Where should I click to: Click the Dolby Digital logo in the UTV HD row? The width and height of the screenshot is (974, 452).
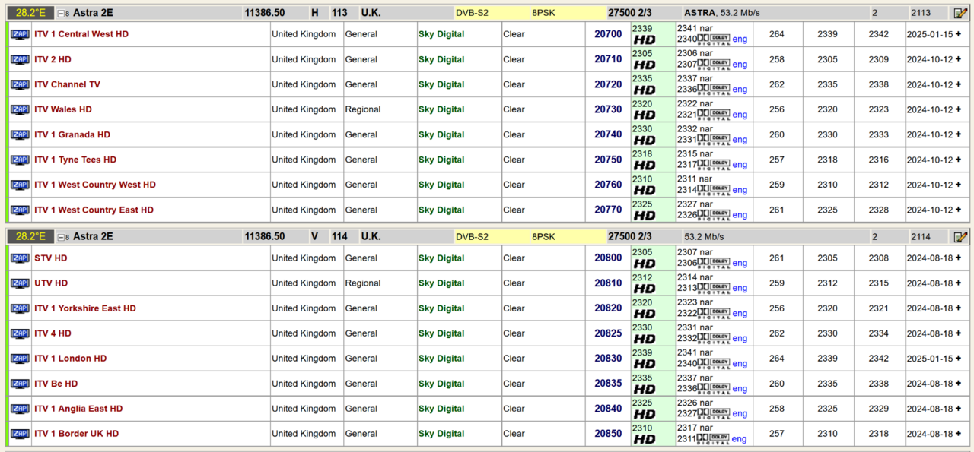[x=714, y=289]
